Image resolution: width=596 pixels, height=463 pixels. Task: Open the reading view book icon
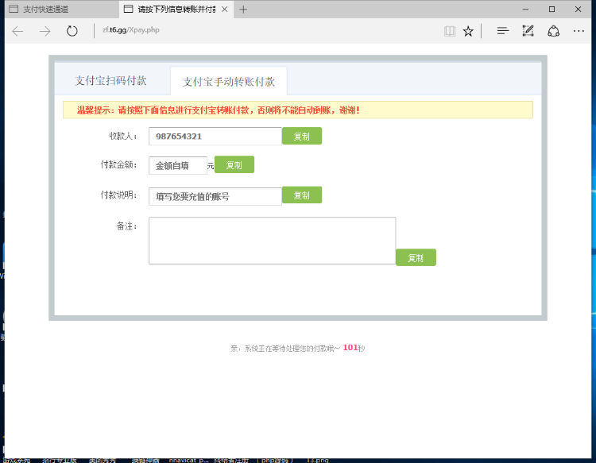450,31
